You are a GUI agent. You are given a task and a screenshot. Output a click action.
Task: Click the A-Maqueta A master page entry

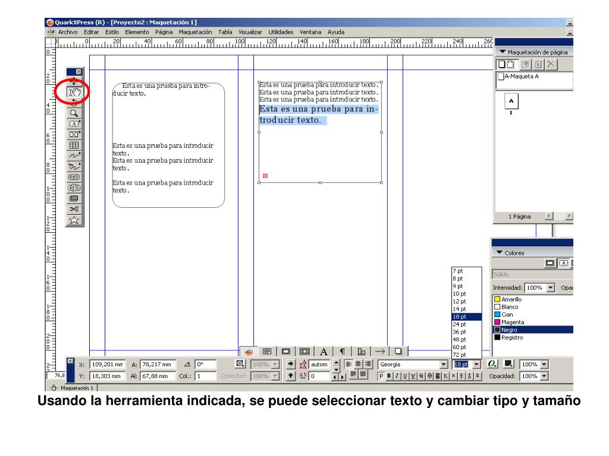click(x=519, y=77)
